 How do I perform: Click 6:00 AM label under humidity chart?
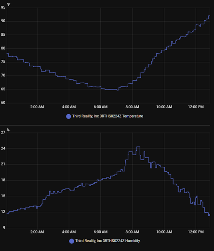coord(101,232)
